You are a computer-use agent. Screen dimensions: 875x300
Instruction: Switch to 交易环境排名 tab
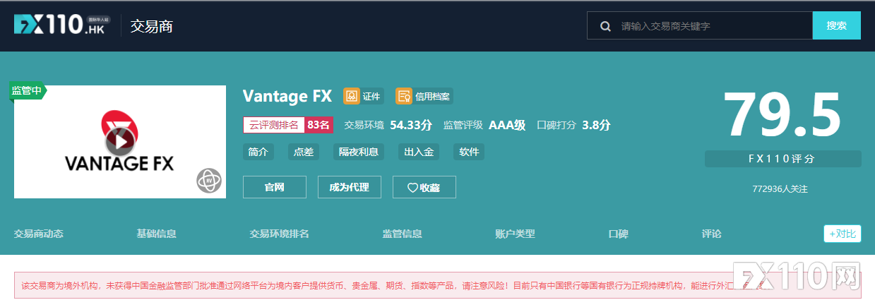(x=279, y=234)
